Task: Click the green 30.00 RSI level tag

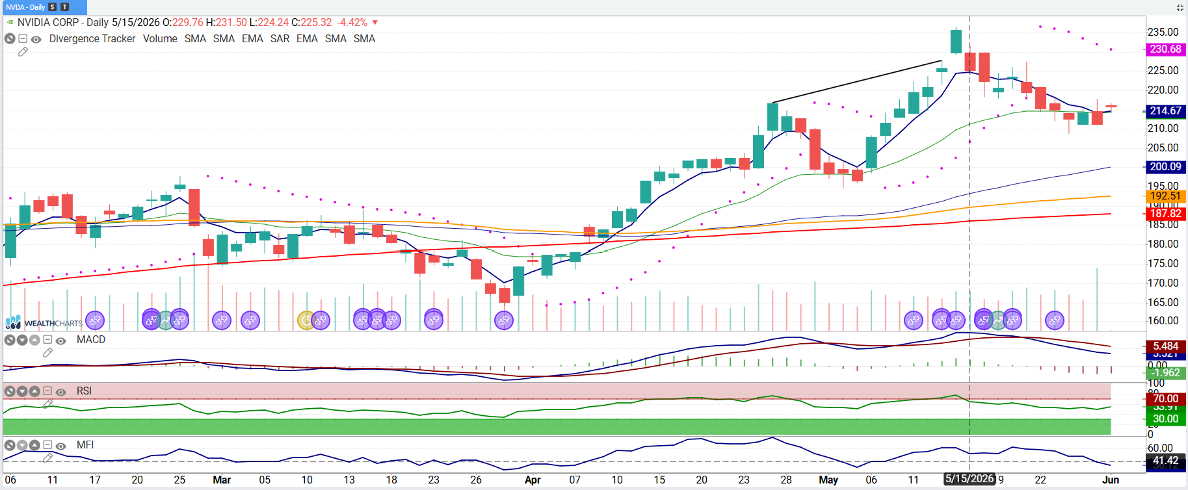Action: point(1165,419)
